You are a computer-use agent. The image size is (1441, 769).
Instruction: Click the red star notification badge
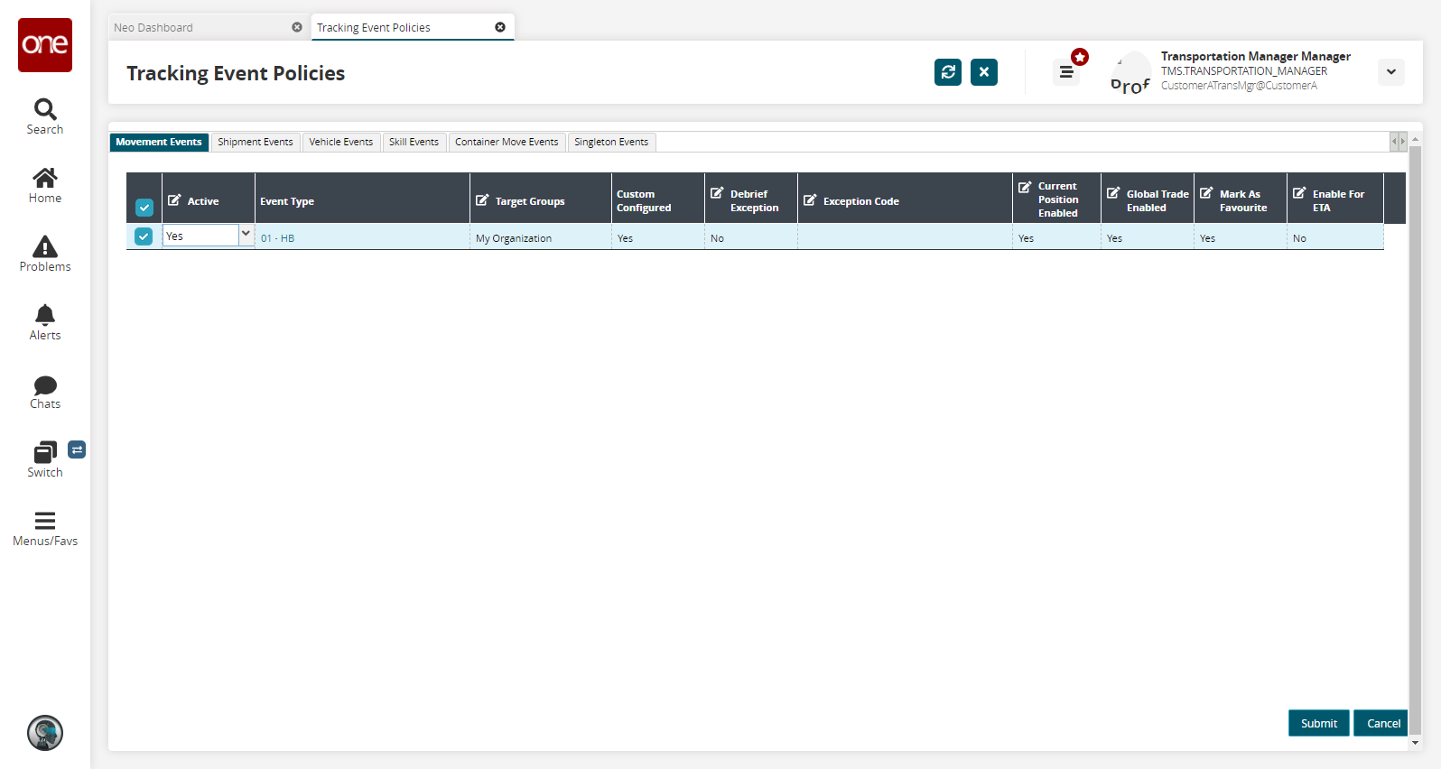pyautogui.click(x=1080, y=57)
